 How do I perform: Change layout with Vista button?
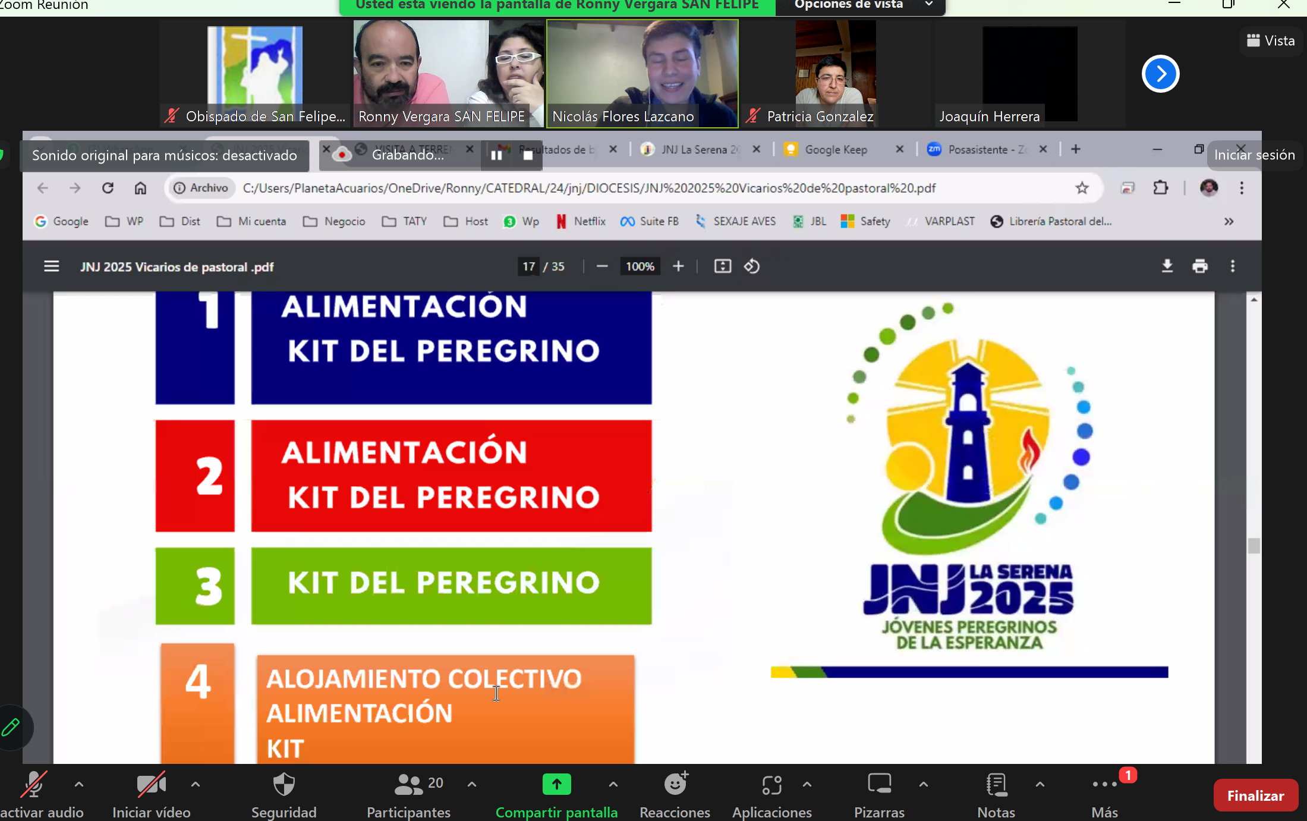1271,40
